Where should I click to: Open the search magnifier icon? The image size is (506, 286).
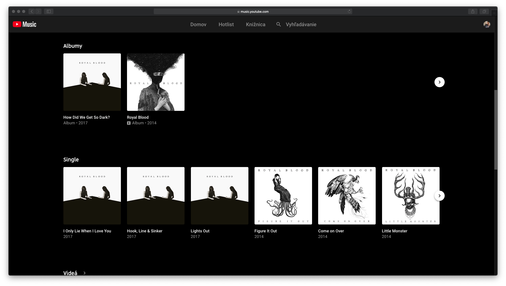[278, 24]
